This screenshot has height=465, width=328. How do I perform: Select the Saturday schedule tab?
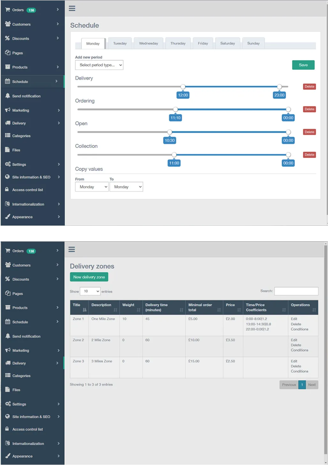227,43
